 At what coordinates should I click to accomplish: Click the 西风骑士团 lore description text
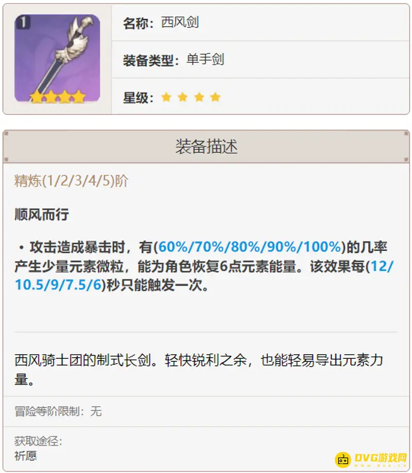[x=199, y=369]
